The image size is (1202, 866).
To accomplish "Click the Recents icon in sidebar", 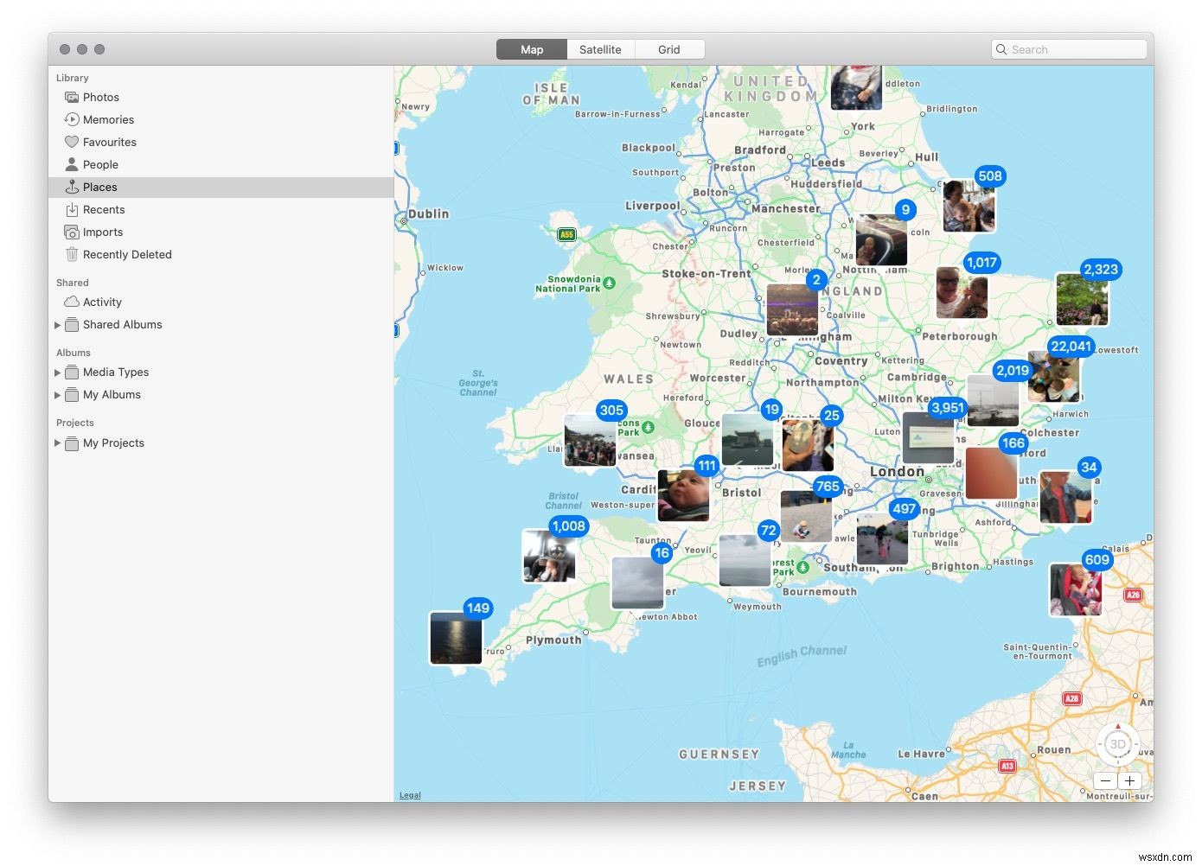I will [72, 209].
